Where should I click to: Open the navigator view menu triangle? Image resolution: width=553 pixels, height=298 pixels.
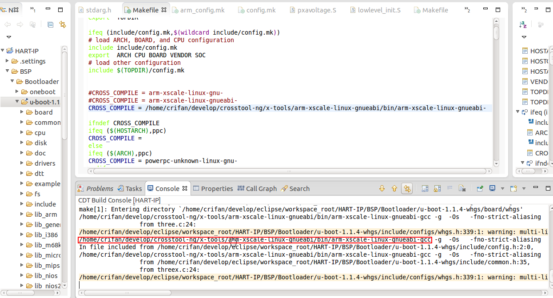click(x=8, y=37)
